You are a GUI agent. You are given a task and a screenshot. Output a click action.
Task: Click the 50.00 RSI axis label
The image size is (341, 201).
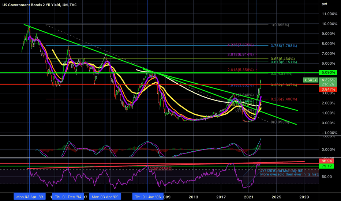pos(327,177)
